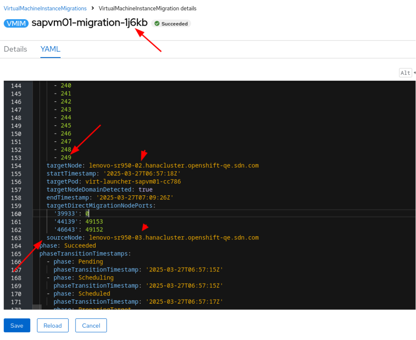
Task: Open the VirtualMachineInstanceMigrations breadcrumb link
Action: point(45,9)
